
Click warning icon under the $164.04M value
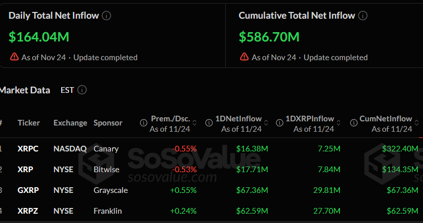(14, 57)
